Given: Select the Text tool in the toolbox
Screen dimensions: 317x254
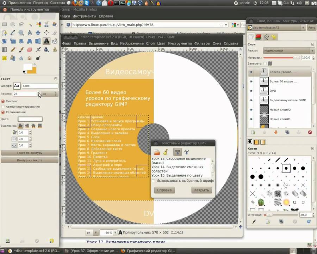Looking at the screenshot, I should (x=46, y=41).
